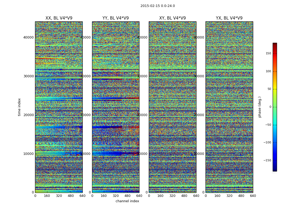Click the colorbar tick label 100
This screenshot has width=281, height=214.
point(268,71)
